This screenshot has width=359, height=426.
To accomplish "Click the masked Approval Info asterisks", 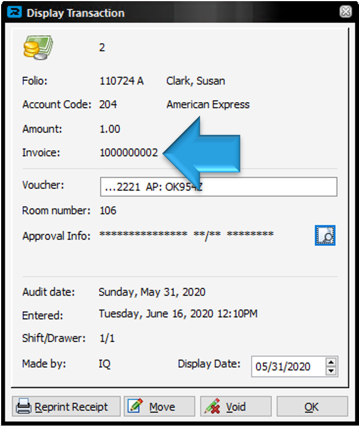I will [x=186, y=235].
